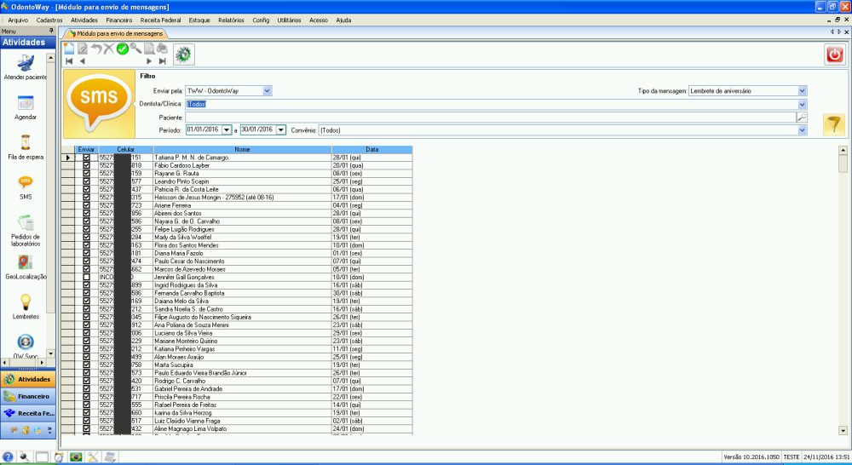Click the green gear process button
Viewport: 852px width, 465px height.
184,55
